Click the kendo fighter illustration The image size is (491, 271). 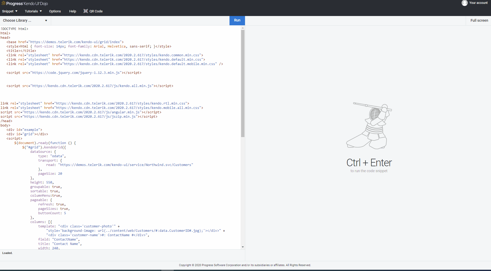click(369, 125)
